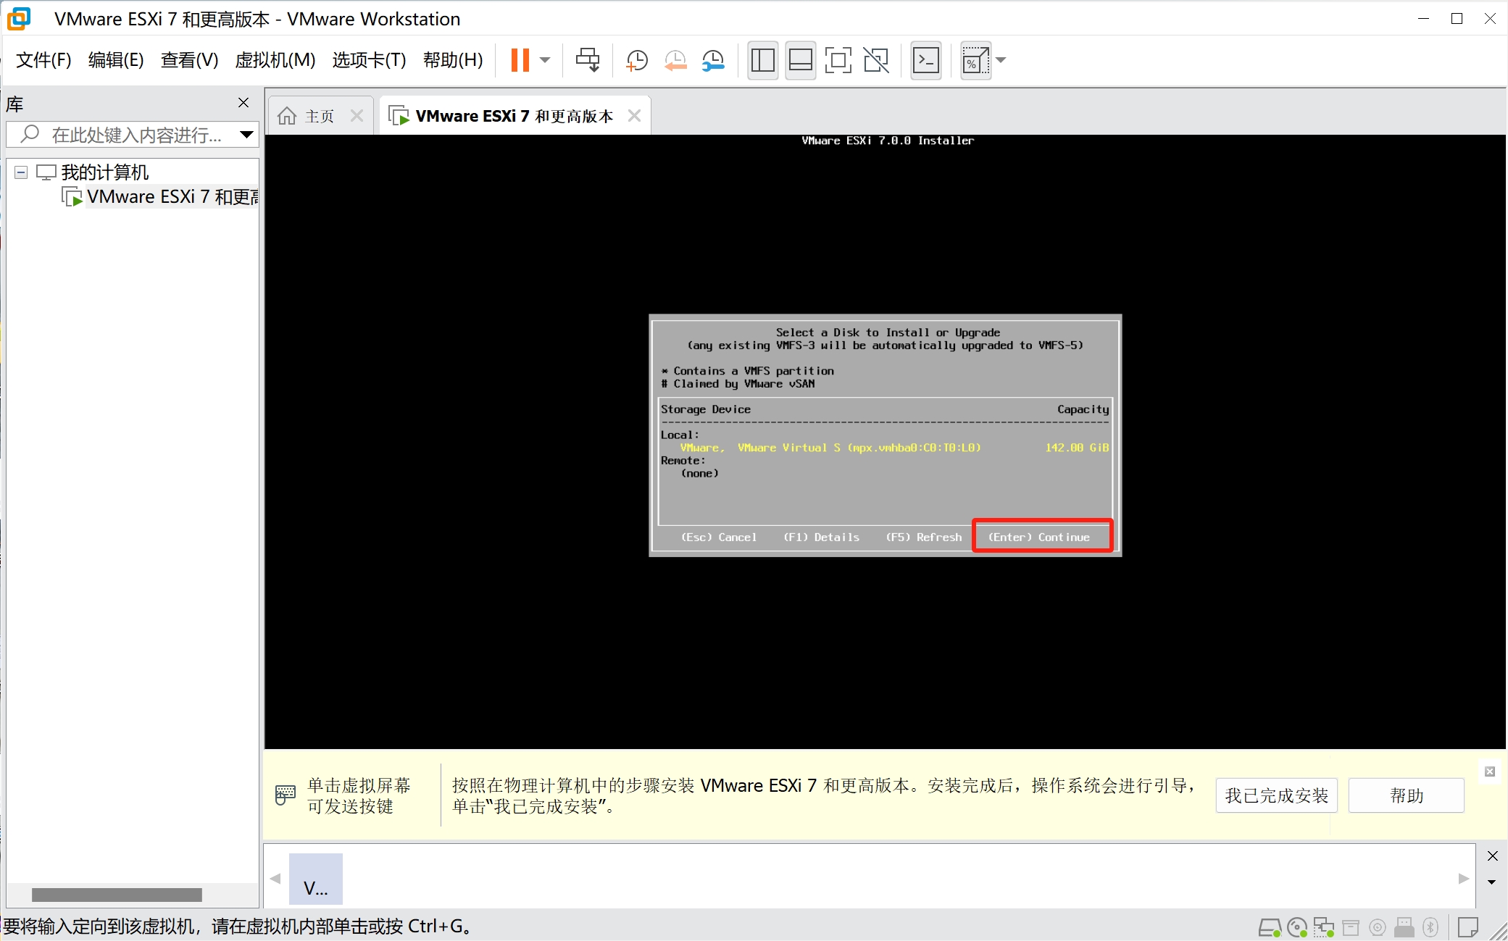This screenshot has width=1508, height=941.
Task: Expand the library search filter dropdown
Action: (246, 135)
